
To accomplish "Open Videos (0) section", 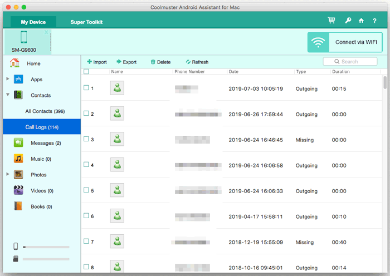I will (x=42, y=191).
